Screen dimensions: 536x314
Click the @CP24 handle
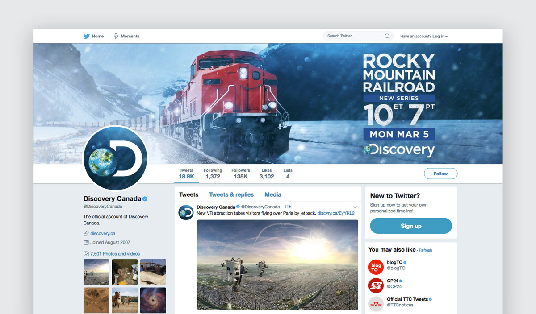(x=394, y=286)
